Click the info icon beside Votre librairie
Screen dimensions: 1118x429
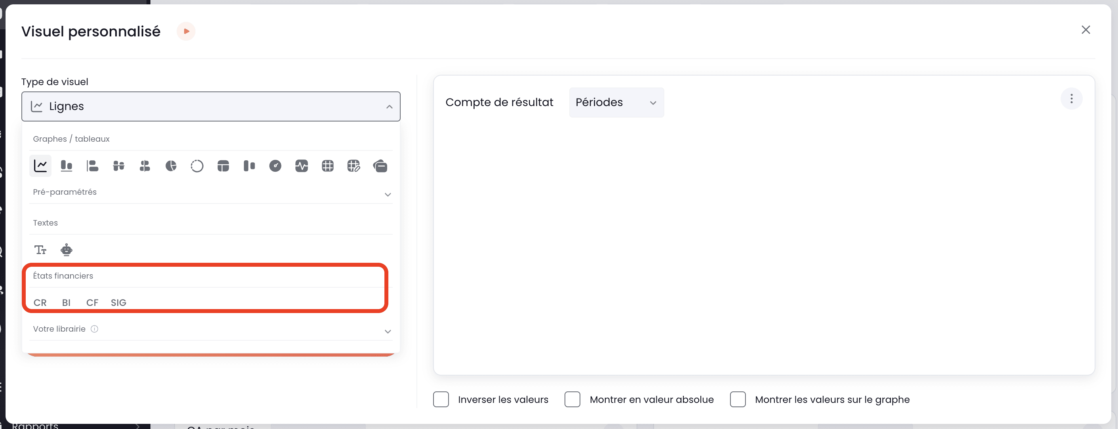pos(94,329)
